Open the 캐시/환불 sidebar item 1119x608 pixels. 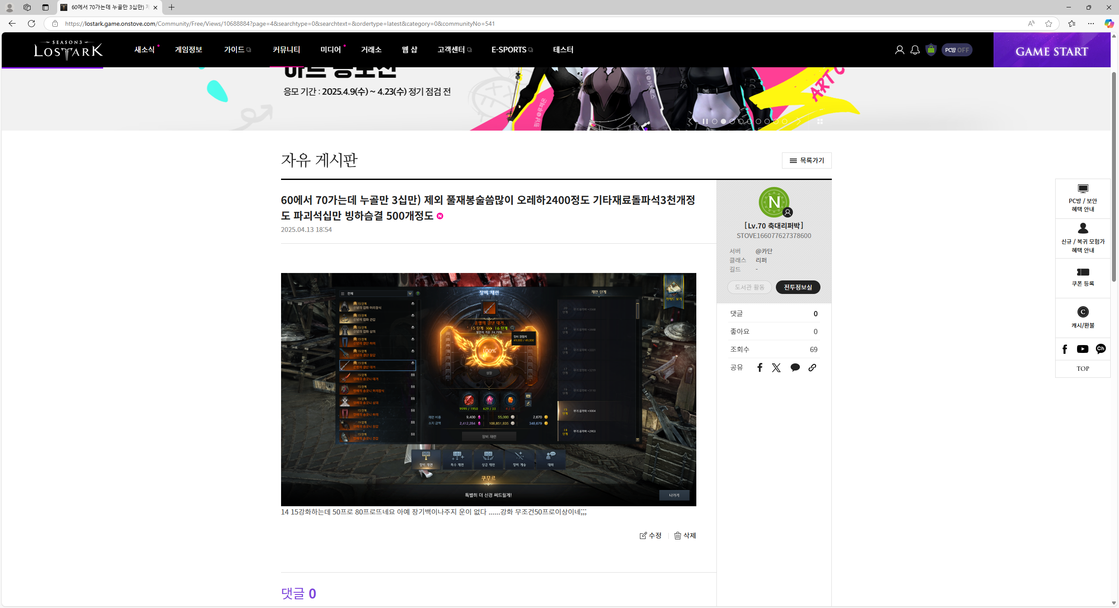tap(1083, 318)
